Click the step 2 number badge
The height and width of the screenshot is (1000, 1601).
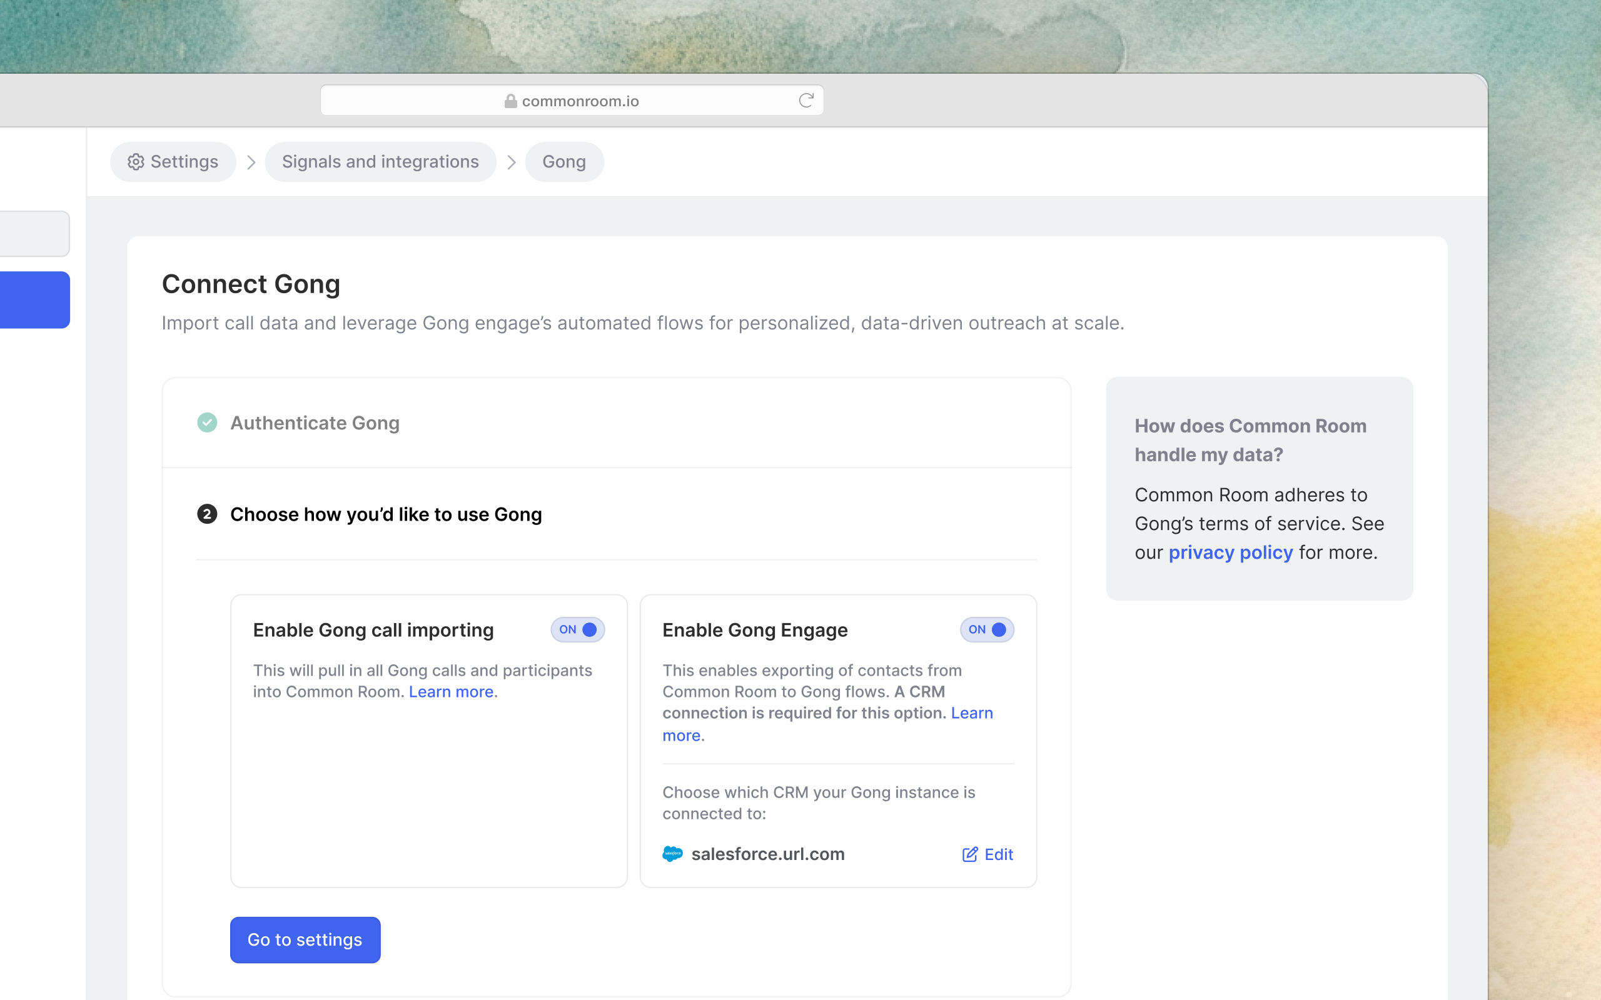coord(207,514)
